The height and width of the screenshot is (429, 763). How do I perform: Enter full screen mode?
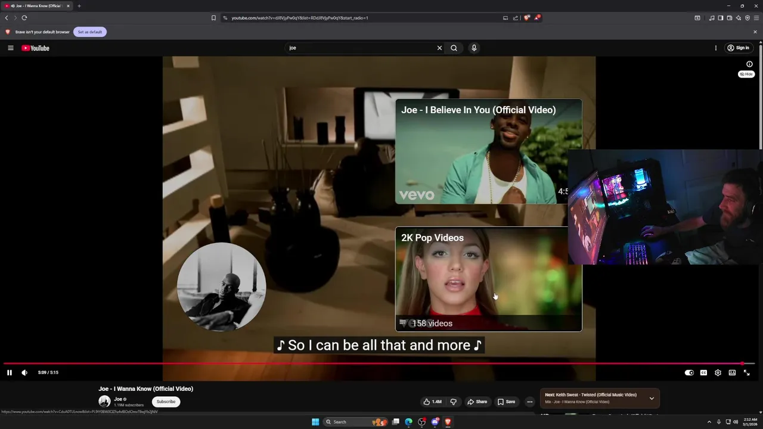746,372
